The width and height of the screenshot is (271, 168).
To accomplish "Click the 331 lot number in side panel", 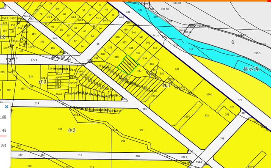I will (x=4, y=146).
